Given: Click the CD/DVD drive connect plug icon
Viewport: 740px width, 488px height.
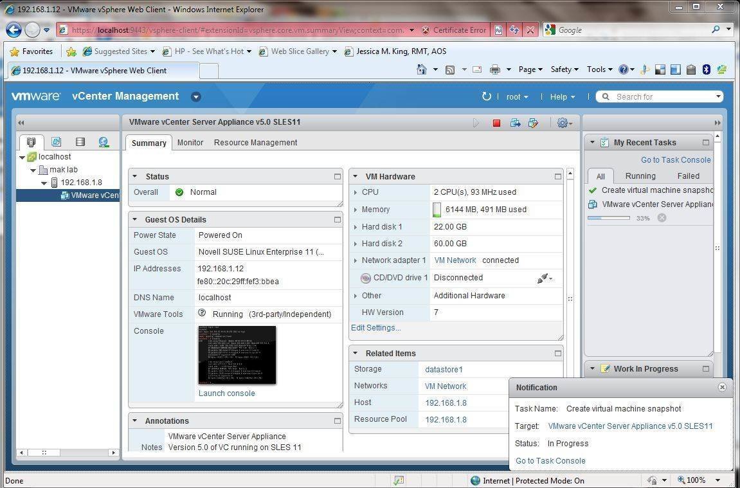Looking at the screenshot, I should pyautogui.click(x=544, y=278).
